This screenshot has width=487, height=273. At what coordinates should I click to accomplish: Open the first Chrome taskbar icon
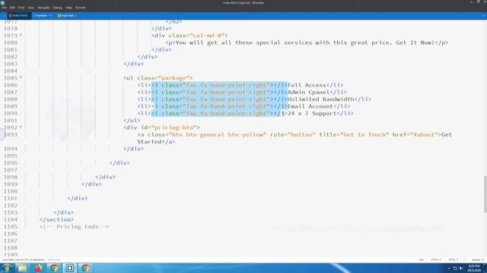pyautogui.click(x=54, y=268)
